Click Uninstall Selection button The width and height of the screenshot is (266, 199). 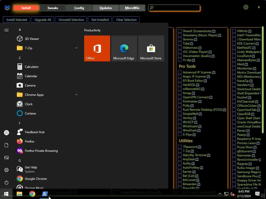[x=71, y=20]
